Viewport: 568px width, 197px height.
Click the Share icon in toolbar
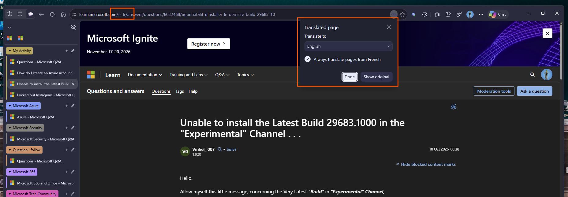tap(448, 14)
